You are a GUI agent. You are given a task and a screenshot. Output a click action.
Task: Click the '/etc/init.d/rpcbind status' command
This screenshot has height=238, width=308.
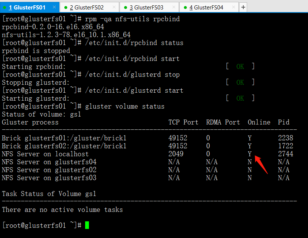134,43
